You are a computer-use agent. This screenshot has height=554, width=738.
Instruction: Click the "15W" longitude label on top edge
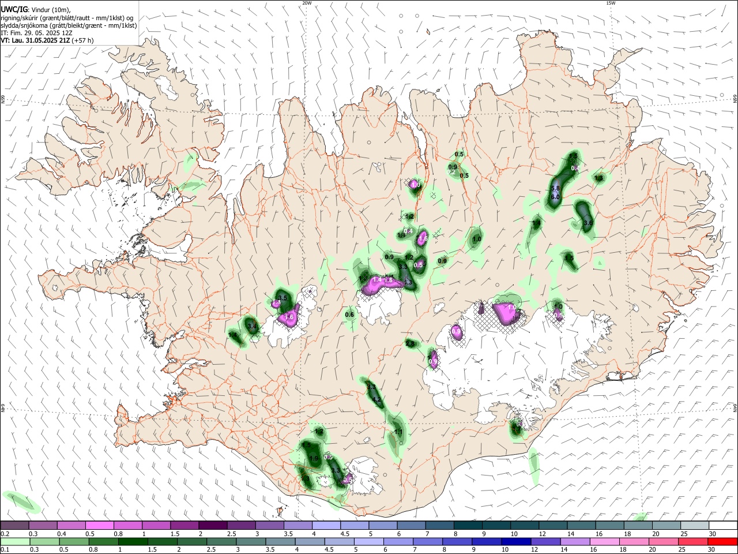pos(611,3)
